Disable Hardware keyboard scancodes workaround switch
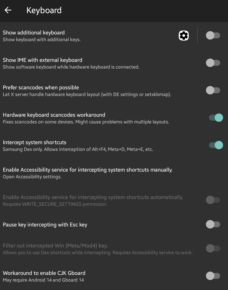Image resolution: width=228 pixels, height=290 pixels. coord(216,118)
